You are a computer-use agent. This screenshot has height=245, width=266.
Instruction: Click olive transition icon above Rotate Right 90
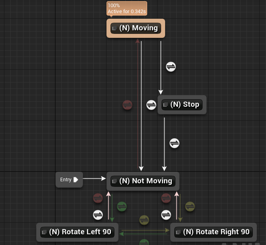point(190,206)
